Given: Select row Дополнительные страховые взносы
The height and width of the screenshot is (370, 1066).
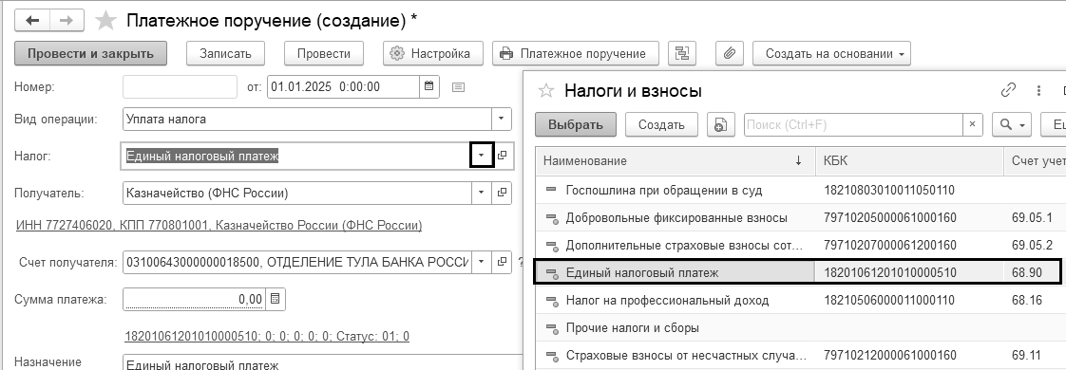Looking at the screenshot, I should coord(800,245).
